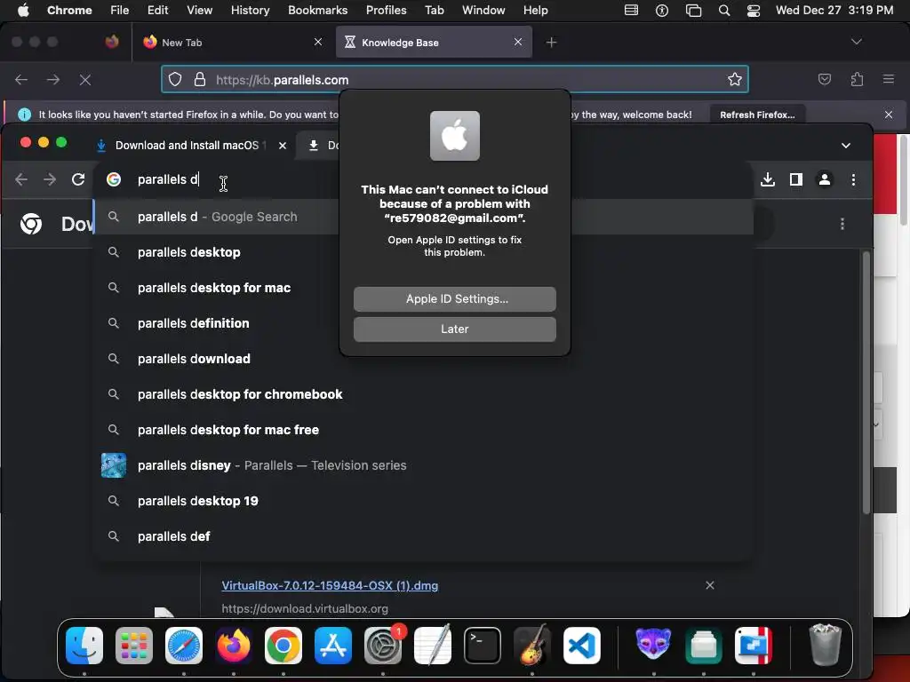Image resolution: width=910 pixels, height=682 pixels.
Task: Open Chrome's three-dot menu
Action: point(853,179)
